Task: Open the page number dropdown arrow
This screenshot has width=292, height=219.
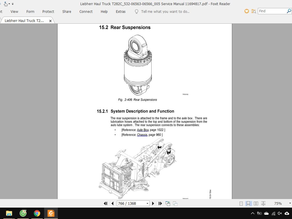Action: coord(147,204)
